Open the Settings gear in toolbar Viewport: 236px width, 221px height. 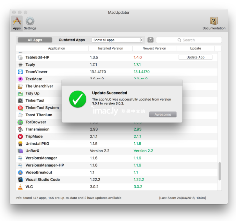coord(30,23)
